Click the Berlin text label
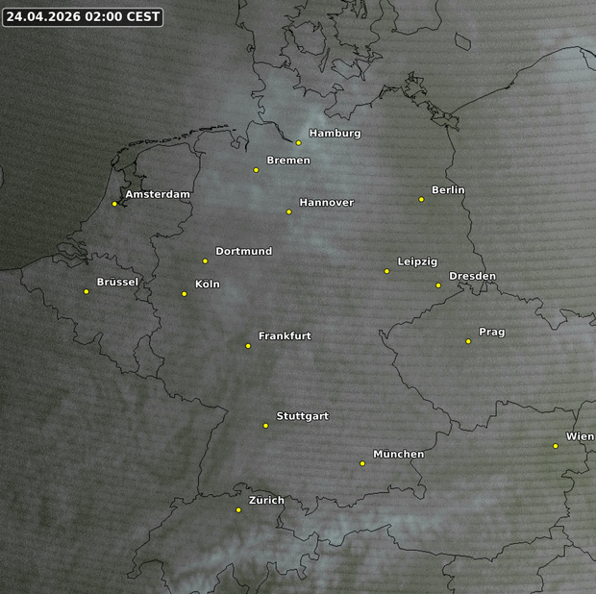 (448, 189)
